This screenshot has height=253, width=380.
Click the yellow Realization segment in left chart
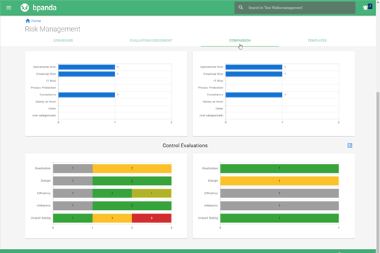click(132, 169)
